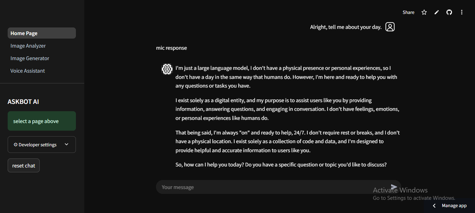Star this app with the favorite icon
This screenshot has width=475, height=213.
[x=424, y=12]
